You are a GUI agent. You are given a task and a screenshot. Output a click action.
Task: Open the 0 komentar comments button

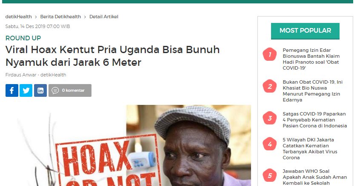70,90
